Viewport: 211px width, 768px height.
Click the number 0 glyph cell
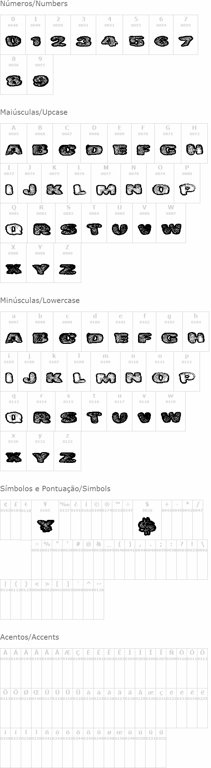(14, 35)
